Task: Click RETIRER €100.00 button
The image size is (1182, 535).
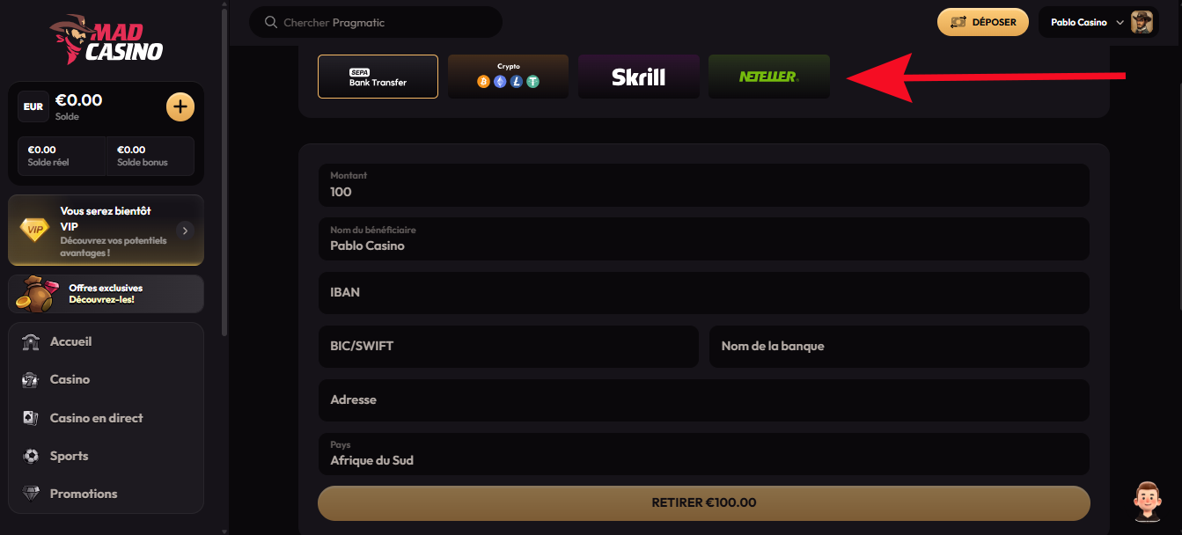Action: pos(704,503)
